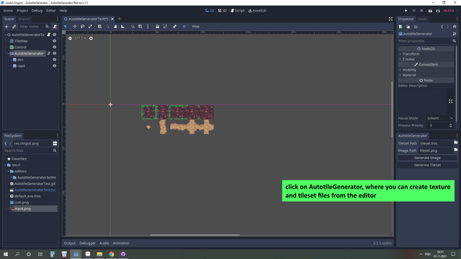Open snapping options three-dot menu
The height and width of the screenshot is (259, 461).
(148, 27)
